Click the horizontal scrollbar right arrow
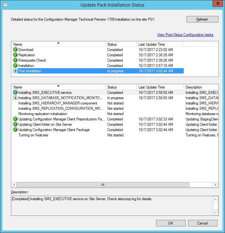Screen dimensions: 225x233 (x=216, y=185)
